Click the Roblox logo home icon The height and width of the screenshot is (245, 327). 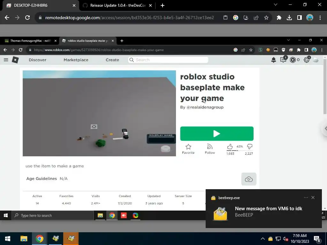(15, 60)
